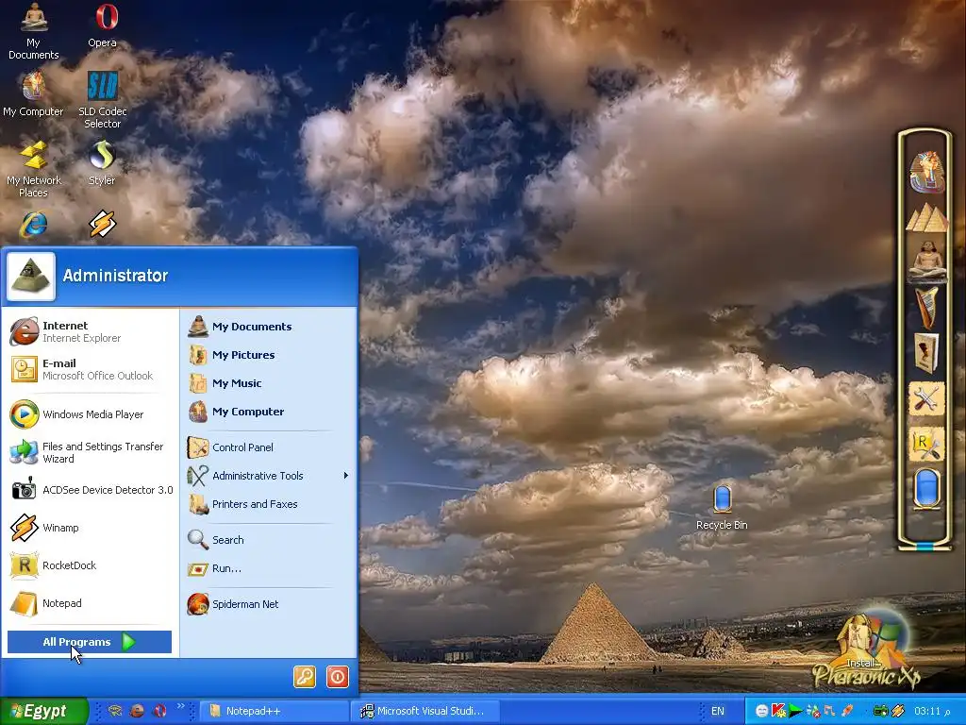Launch Winamp from Start menu list
The height and width of the screenshot is (725, 966).
coord(91,528)
